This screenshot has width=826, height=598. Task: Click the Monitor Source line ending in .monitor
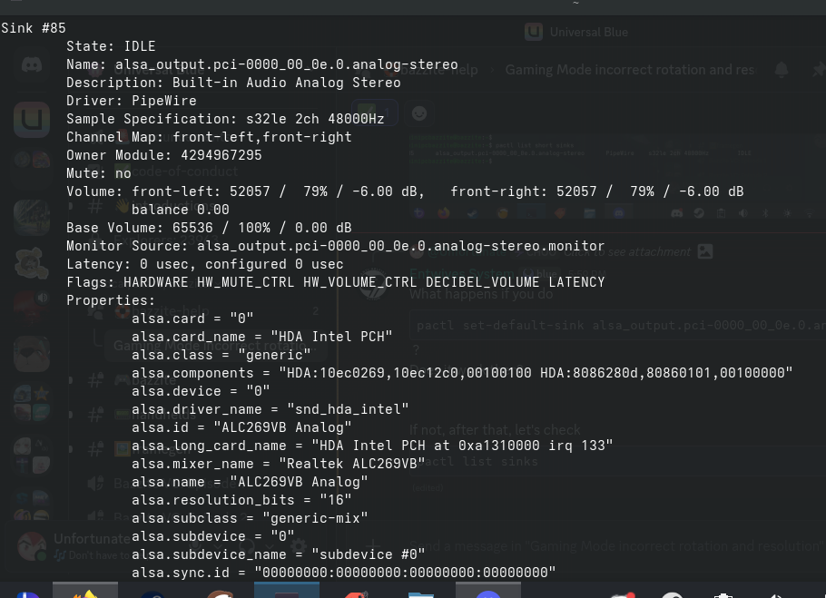[x=335, y=246]
